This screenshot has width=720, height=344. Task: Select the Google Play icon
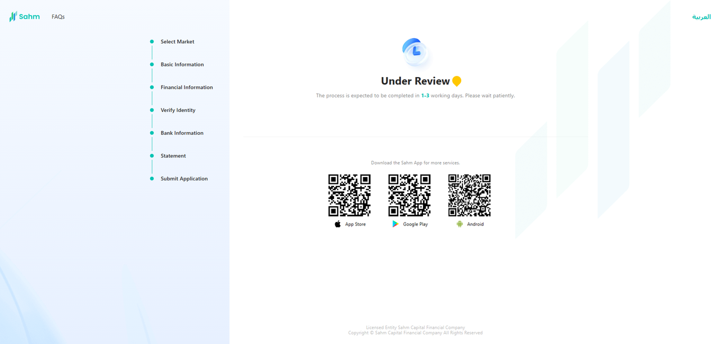[395, 224]
